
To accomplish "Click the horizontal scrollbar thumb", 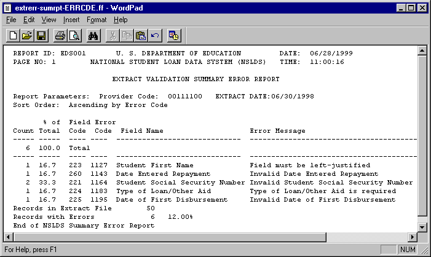I will 170,237.
